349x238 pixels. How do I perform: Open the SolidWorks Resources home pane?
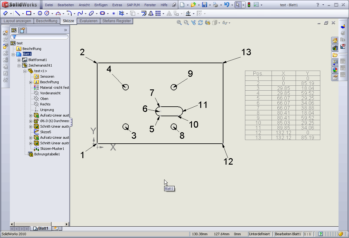point(335,40)
